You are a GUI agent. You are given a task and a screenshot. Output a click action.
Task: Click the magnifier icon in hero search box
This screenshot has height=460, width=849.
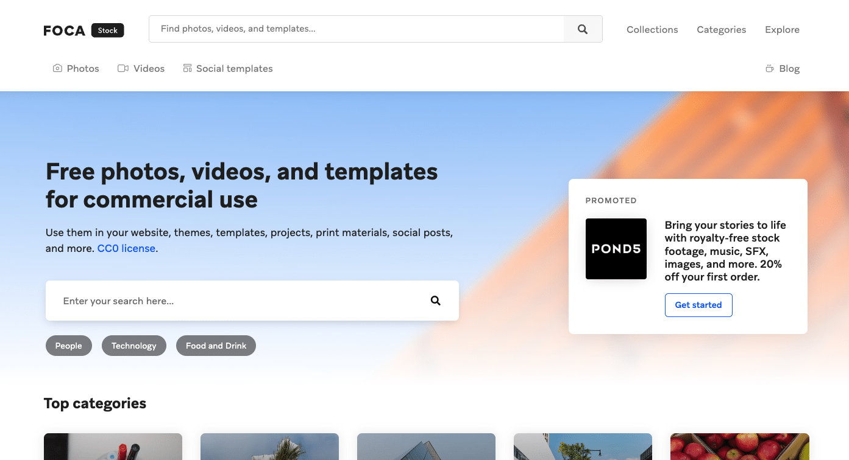[435, 301]
